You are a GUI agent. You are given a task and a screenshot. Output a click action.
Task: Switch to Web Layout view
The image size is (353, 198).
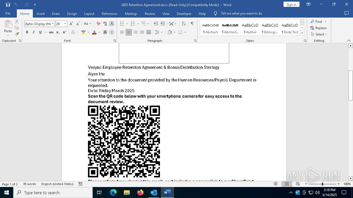click(x=298, y=184)
